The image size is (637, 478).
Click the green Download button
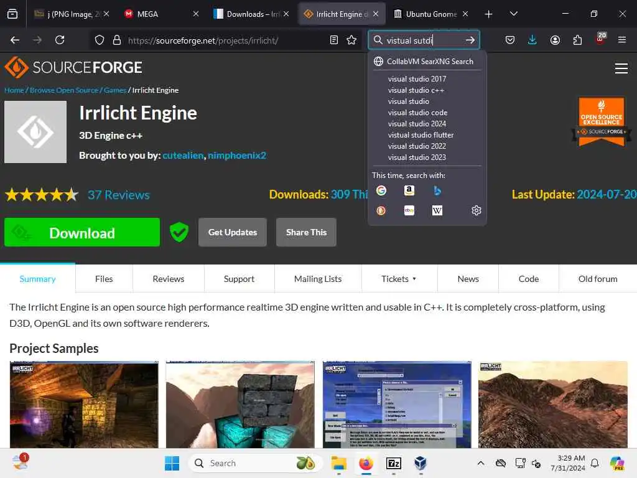pos(82,232)
